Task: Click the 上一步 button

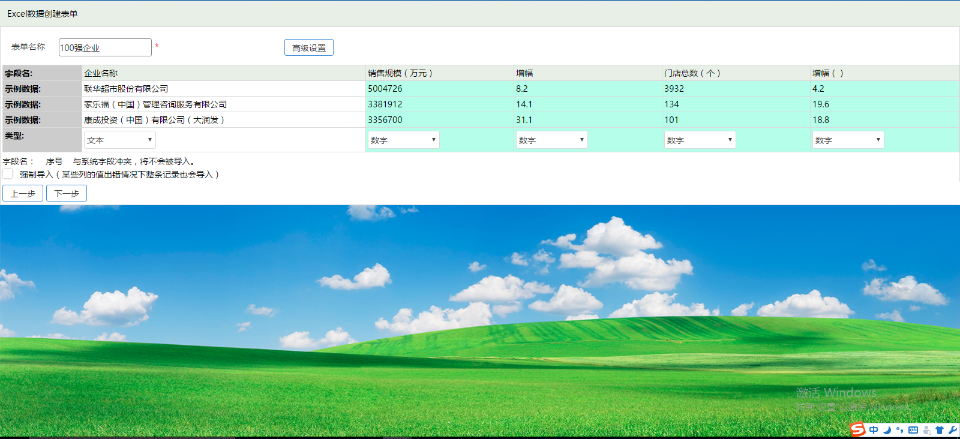Action: point(23,193)
